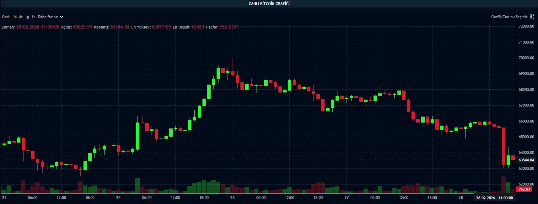Click the 25 date marker on time axis

tap(118, 198)
